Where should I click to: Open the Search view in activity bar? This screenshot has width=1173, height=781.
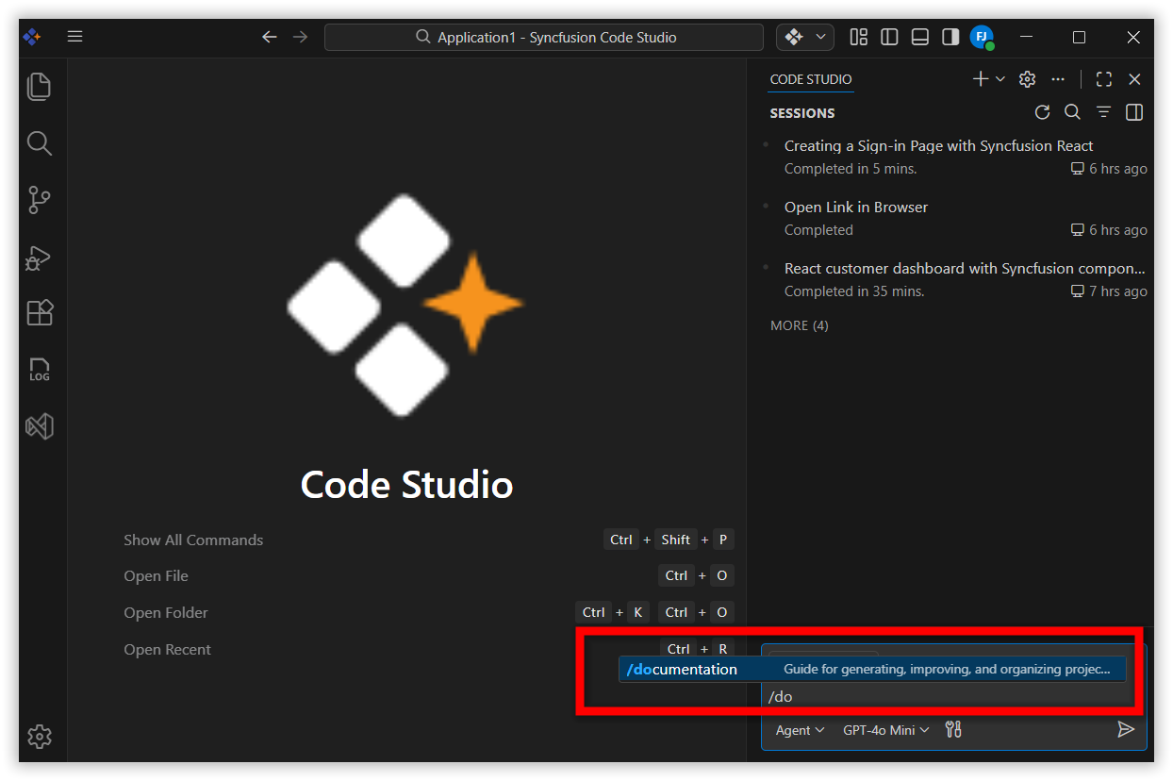(39, 143)
